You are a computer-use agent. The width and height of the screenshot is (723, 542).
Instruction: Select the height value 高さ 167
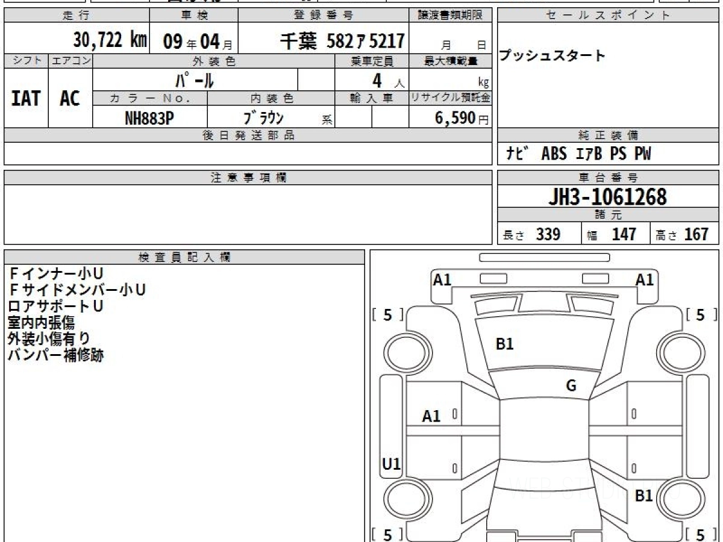682,234
